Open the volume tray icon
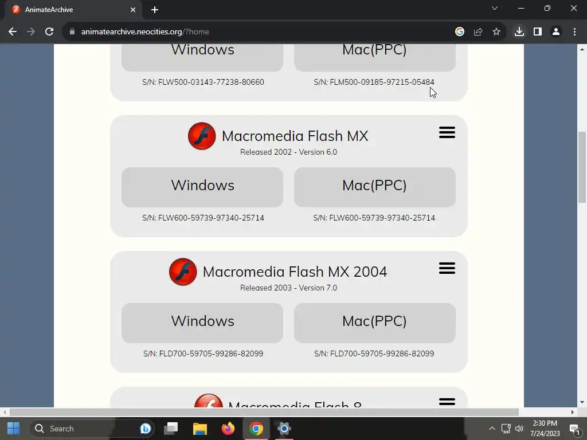The image size is (587, 440). click(x=519, y=429)
